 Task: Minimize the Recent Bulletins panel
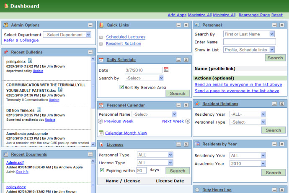(x=90, y=52)
